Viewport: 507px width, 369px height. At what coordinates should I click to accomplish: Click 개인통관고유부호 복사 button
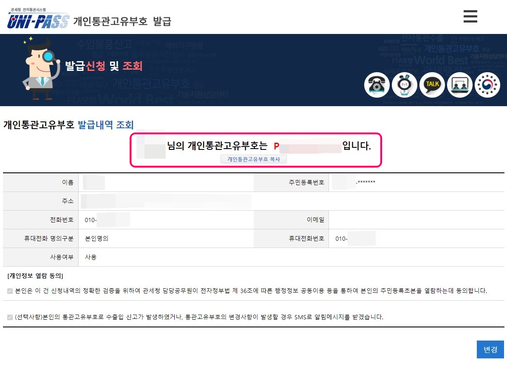[253, 159]
